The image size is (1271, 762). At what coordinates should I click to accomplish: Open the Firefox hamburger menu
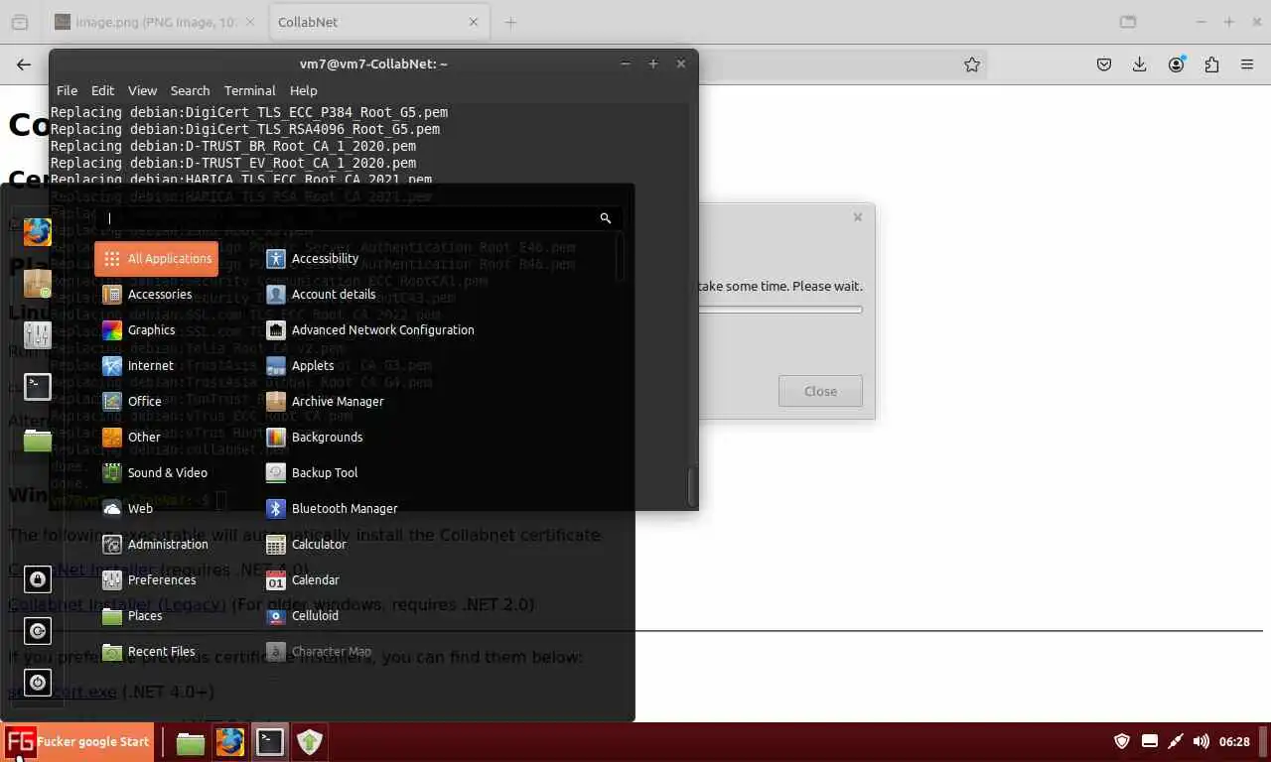1247,64
